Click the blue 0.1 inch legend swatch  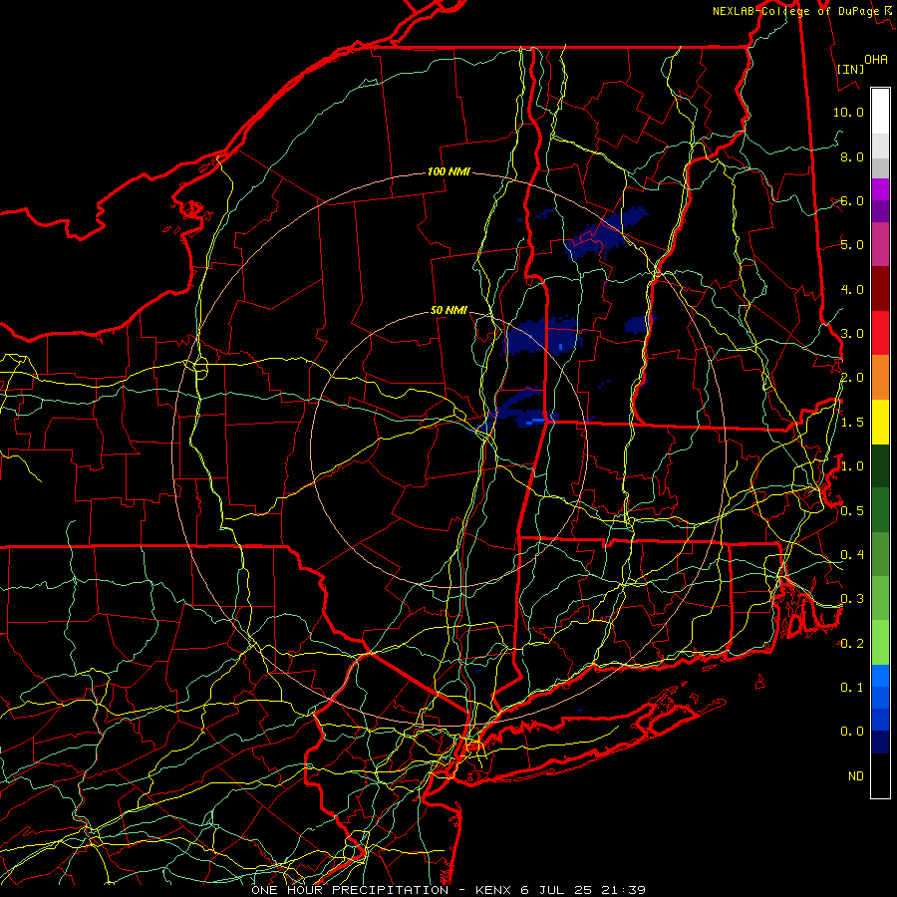click(880, 687)
